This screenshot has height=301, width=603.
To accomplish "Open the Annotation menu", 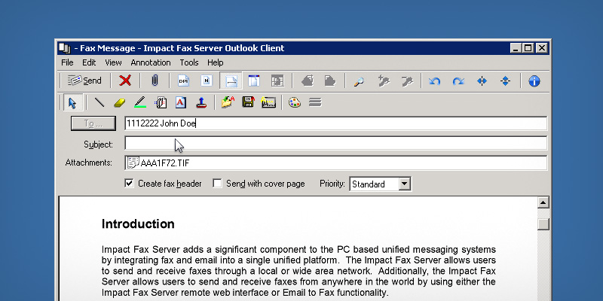I will 151,62.
